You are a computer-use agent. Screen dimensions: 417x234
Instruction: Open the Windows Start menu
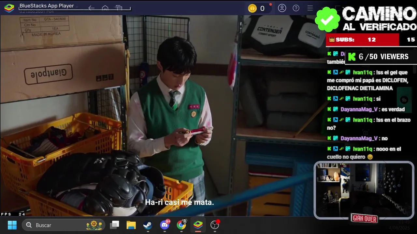tap(12, 225)
